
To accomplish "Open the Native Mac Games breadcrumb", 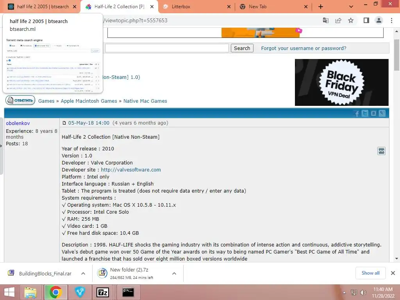I will [x=145, y=101].
